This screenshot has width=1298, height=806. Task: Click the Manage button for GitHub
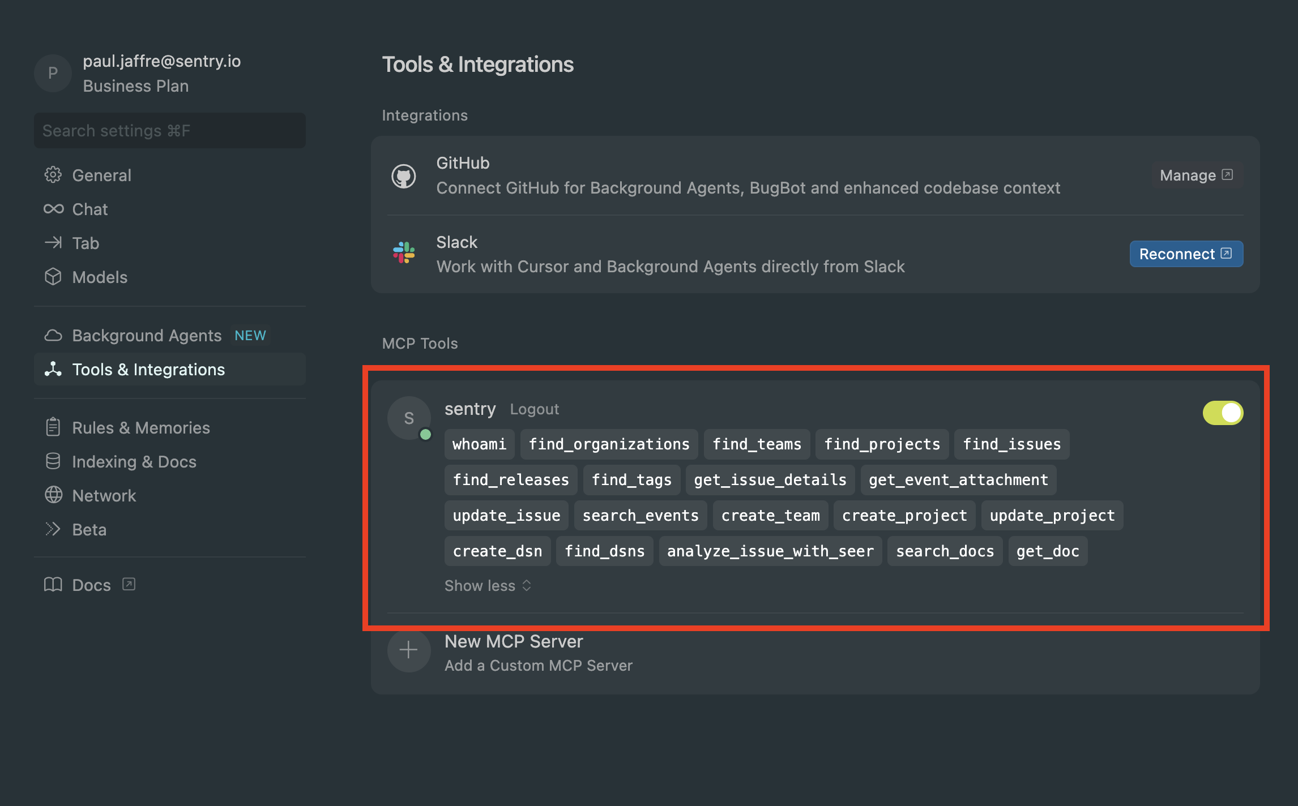pyautogui.click(x=1197, y=175)
